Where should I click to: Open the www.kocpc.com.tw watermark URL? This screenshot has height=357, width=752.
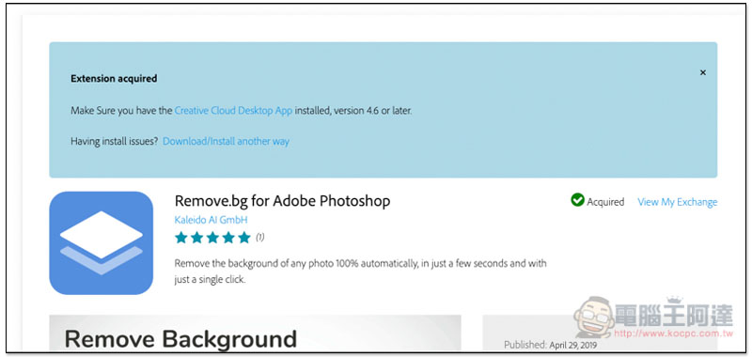[674, 333]
